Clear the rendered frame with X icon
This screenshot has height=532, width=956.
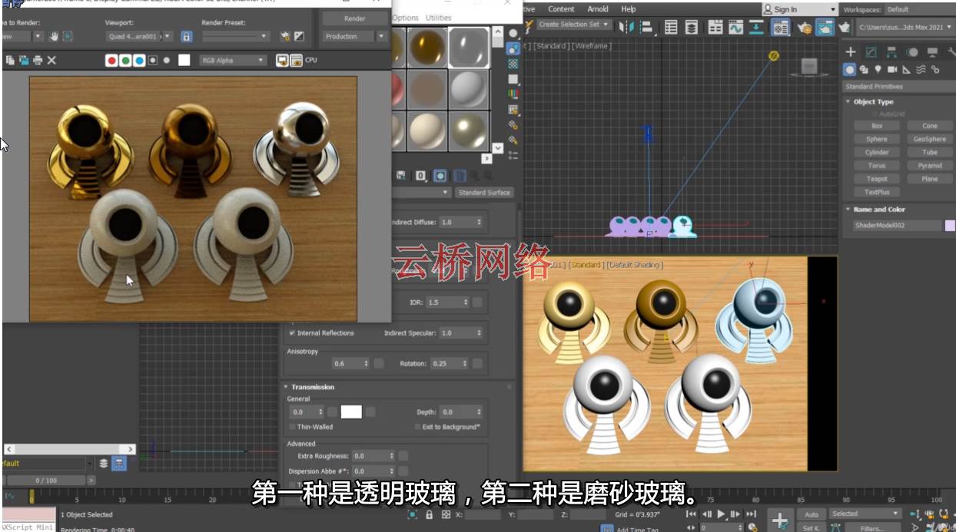pos(51,60)
